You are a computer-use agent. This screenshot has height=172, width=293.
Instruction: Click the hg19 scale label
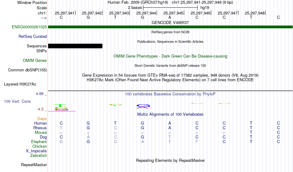tap(205, 8)
